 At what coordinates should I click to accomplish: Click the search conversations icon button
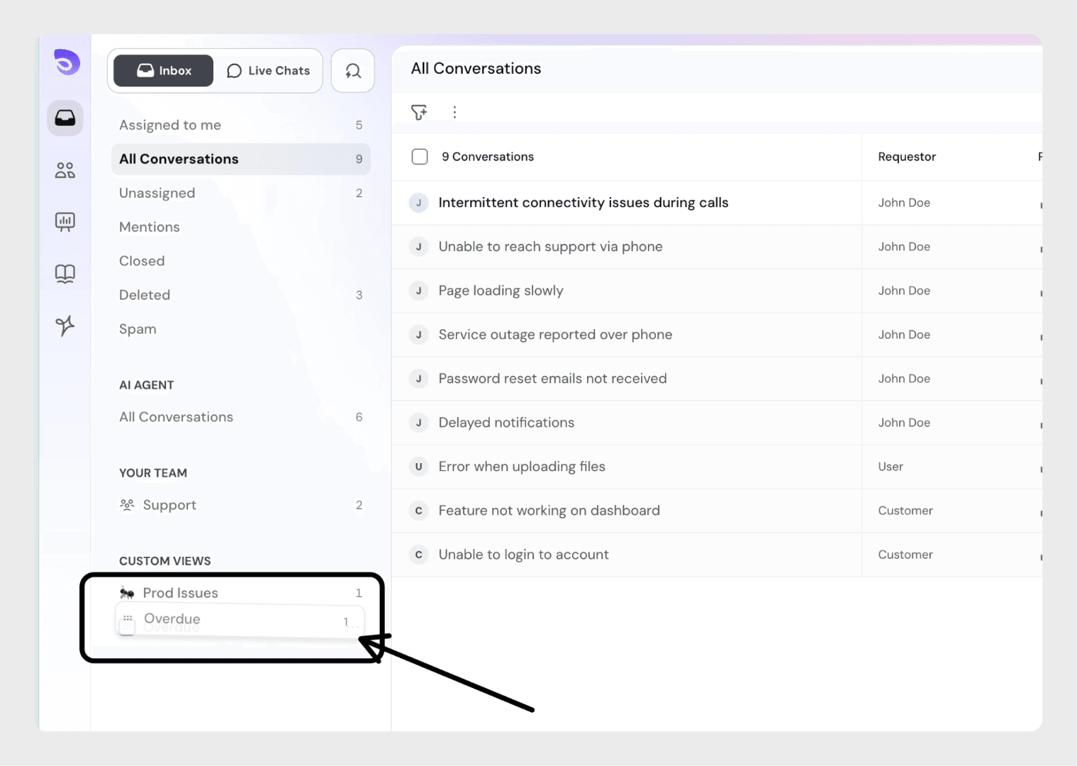(x=352, y=71)
